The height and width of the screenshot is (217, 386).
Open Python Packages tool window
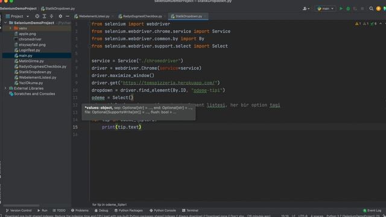128,210
